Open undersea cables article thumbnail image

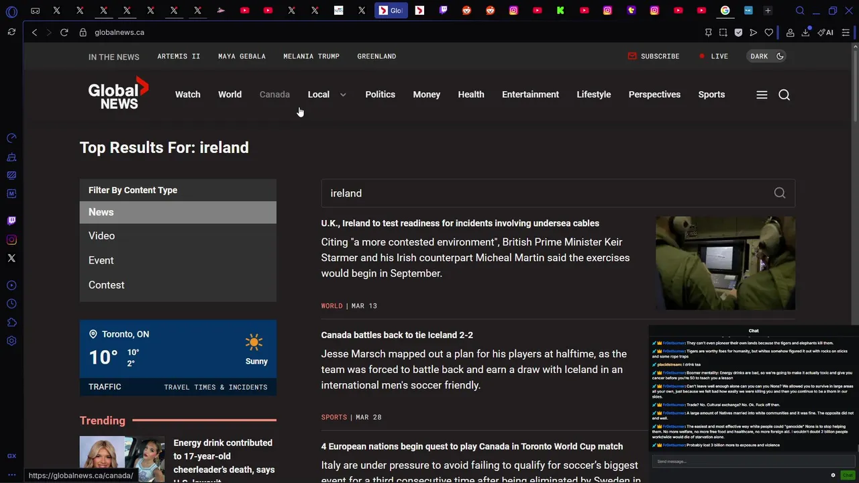pyautogui.click(x=725, y=263)
